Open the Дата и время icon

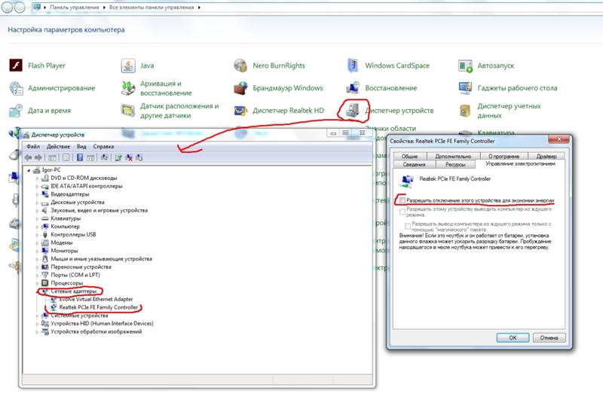(16, 111)
